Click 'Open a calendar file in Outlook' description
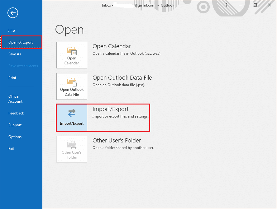Image resolution: width=277 pixels, height=209 pixels. coord(127,53)
